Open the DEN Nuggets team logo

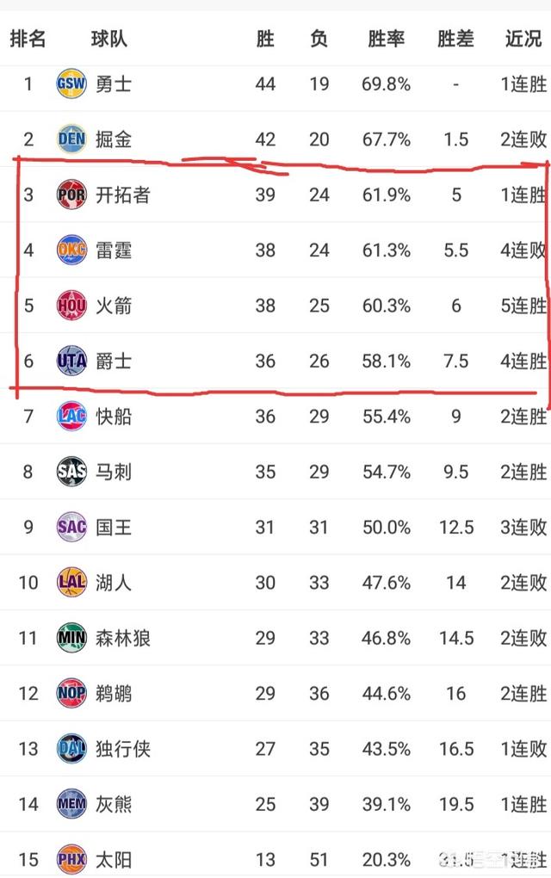[x=71, y=139]
